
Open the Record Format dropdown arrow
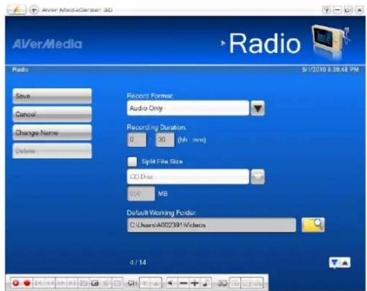[x=257, y=108]
